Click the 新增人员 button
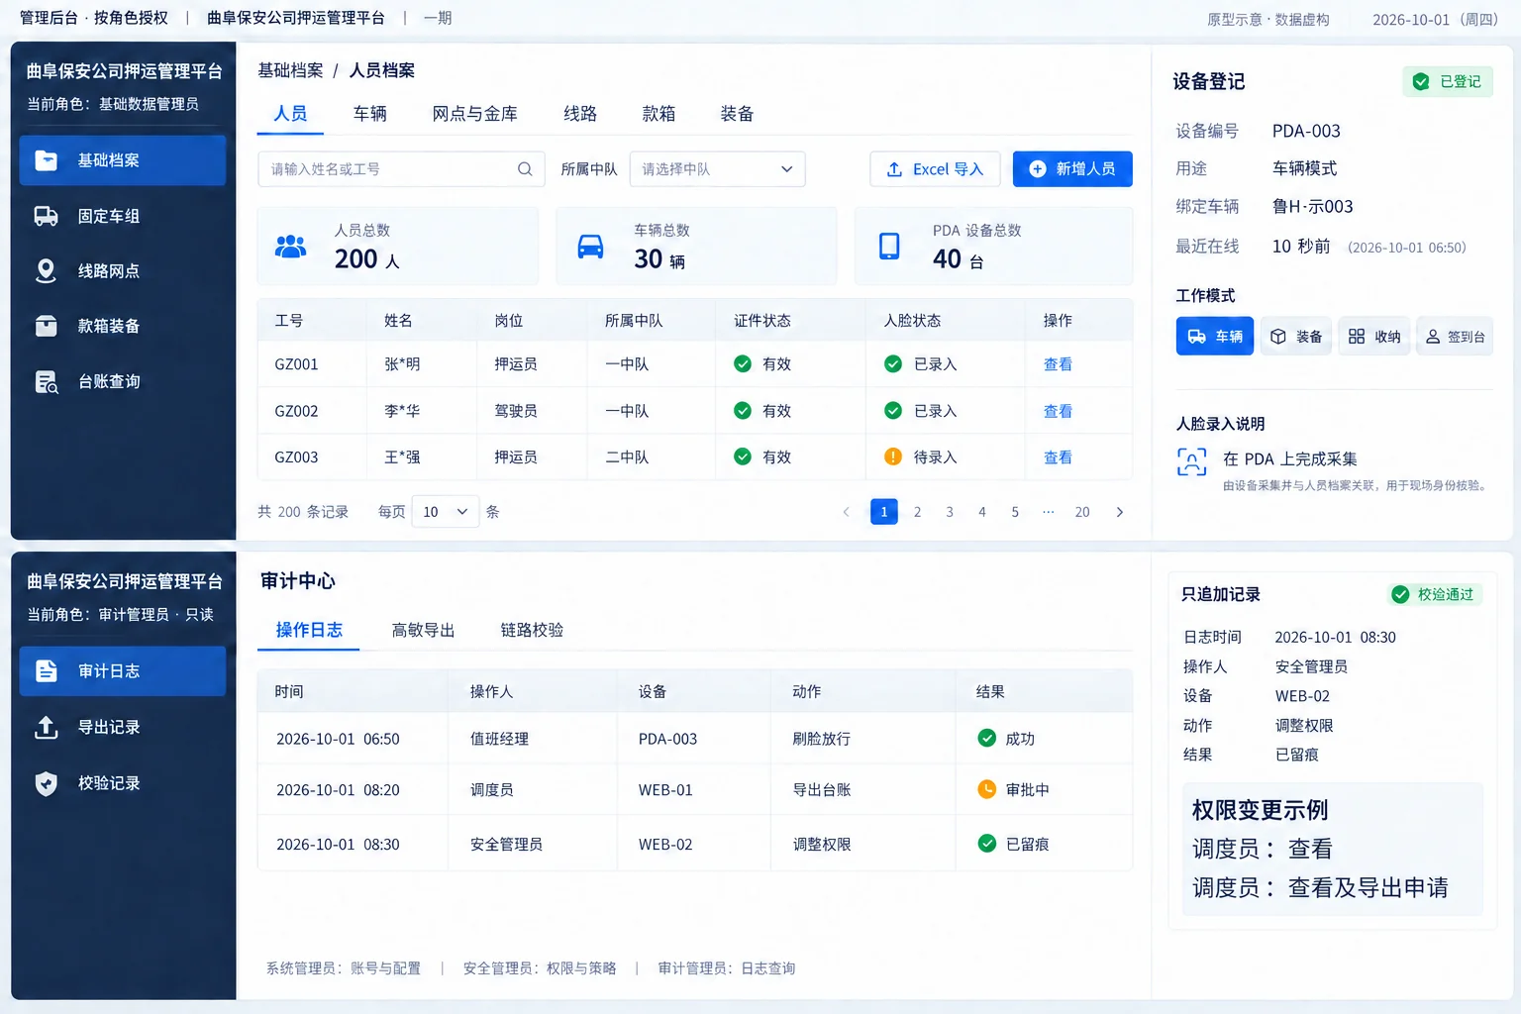This screenshot has width=1521, height=1014. click(1072, 169)
